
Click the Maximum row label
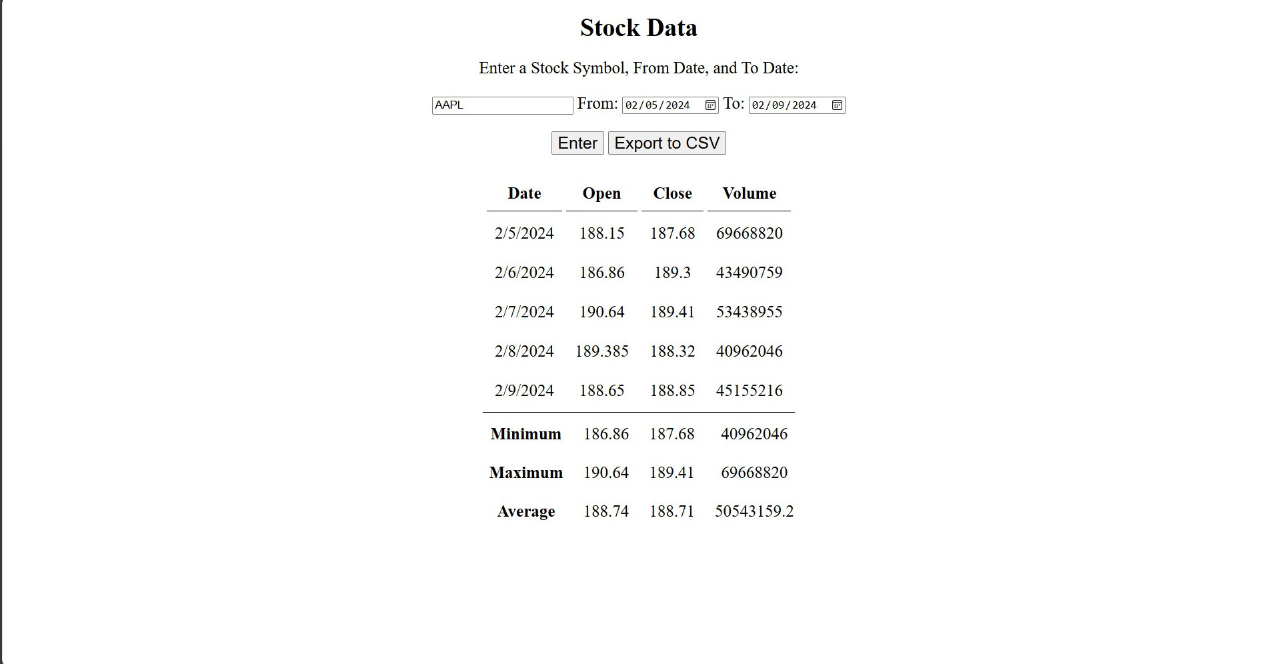(x=525, y=473)
